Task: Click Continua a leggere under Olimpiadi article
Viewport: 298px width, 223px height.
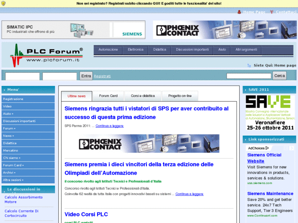Action: pyautogui.click(x=189, y=194)
